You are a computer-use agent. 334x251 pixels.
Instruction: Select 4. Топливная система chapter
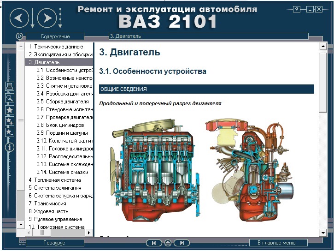55,180
